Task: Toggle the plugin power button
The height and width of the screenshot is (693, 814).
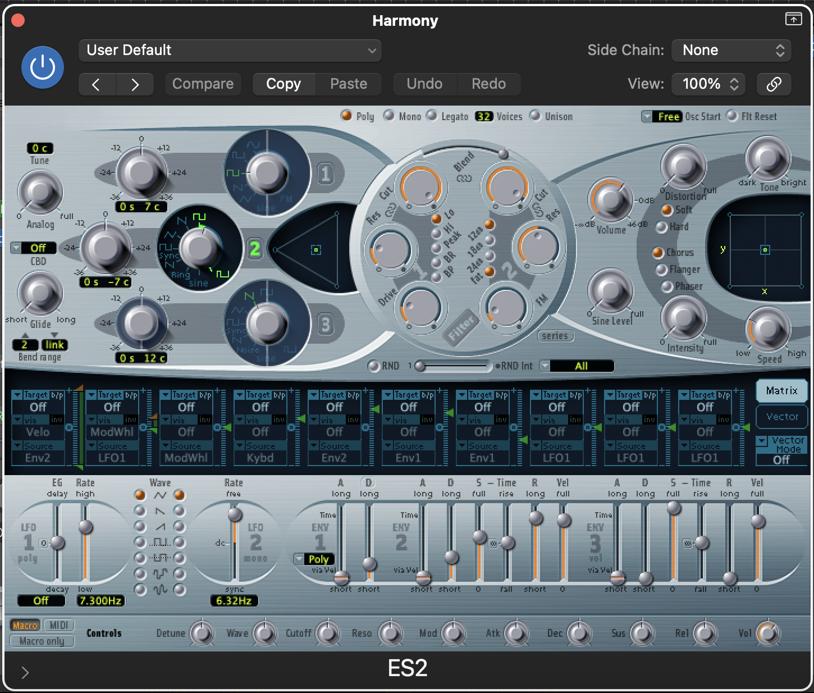Action: 43,67
